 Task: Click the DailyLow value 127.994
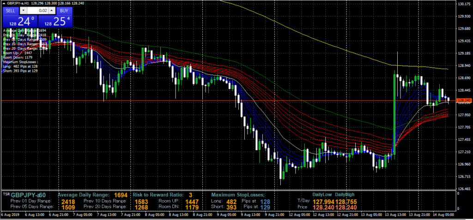tap(323, 201)
